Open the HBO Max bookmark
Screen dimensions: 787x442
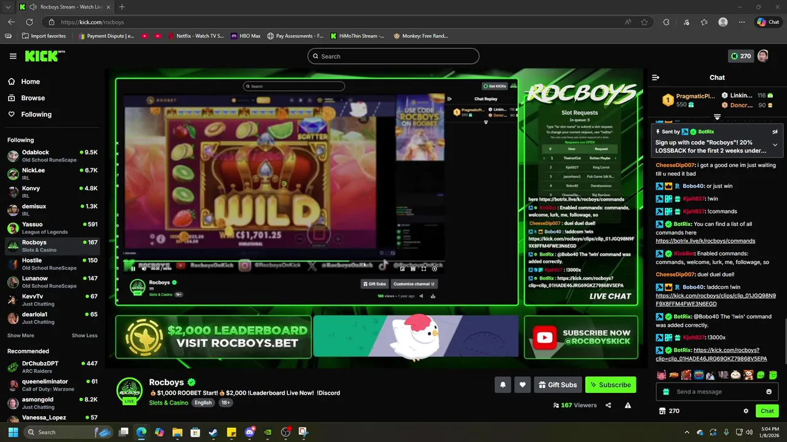click(x=246, y=36)
